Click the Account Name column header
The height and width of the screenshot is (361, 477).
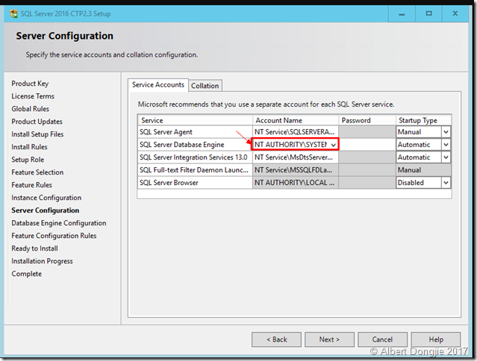[x=296, y=120]
